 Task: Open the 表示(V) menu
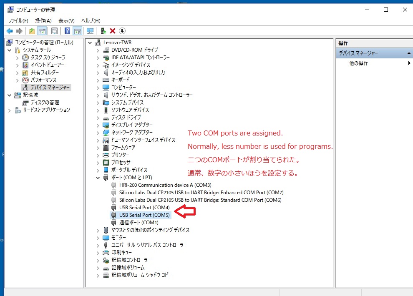pyautogui.click(x=66, y=20)
